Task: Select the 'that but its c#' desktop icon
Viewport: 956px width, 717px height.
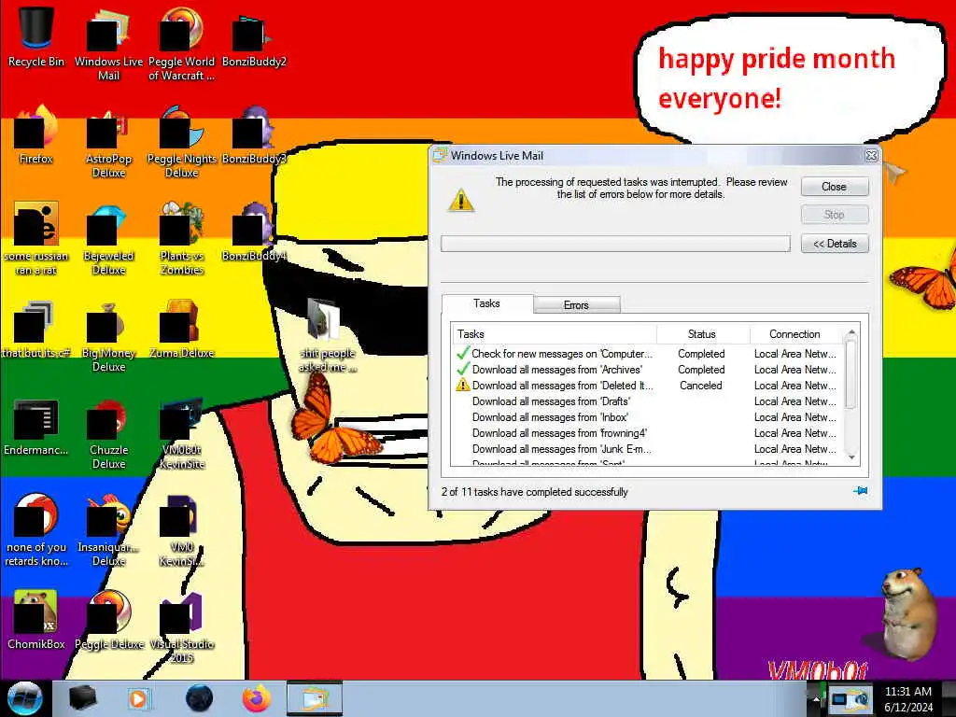Action: [36, 328]
